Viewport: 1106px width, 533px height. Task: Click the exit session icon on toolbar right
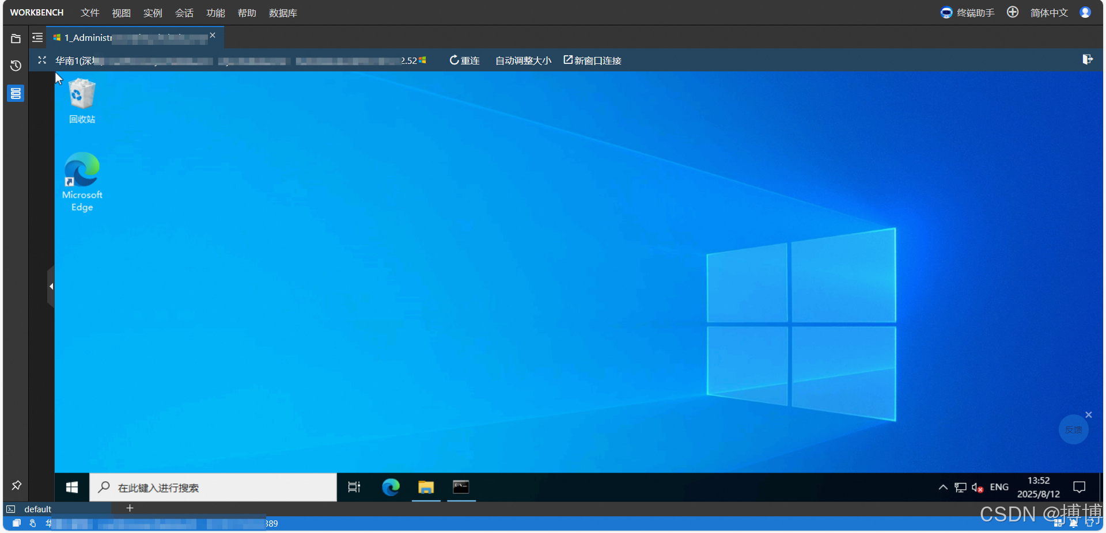point(1088,59)
